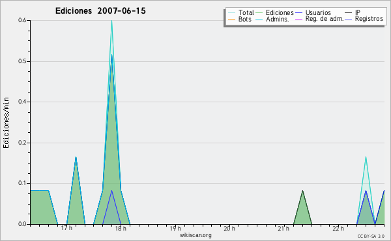Click the "22 h" x-axis label
Viewport: 391px width, 241px height.
pyautogui.click(x=338, y=228)
